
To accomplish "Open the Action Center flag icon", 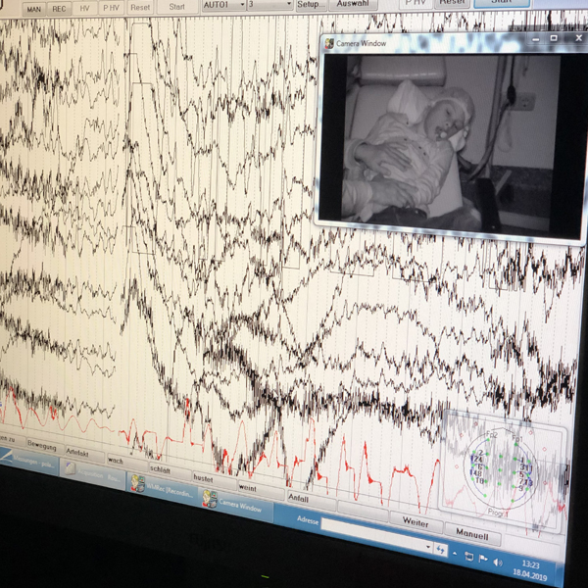I will 483,560.
